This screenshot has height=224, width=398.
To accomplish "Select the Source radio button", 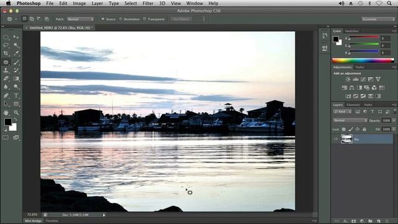I will (x=103, y=19).
